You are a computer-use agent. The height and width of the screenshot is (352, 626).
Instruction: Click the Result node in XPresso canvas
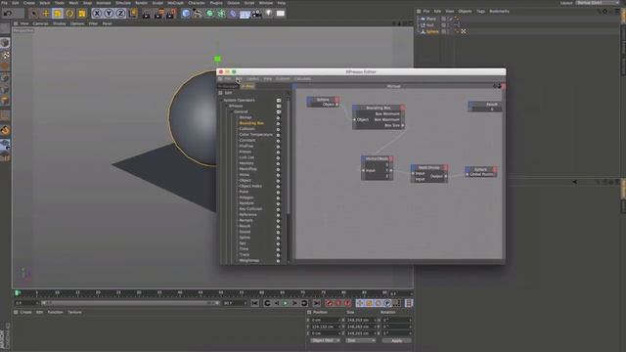coord(485,107)
